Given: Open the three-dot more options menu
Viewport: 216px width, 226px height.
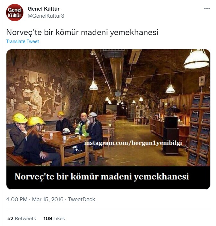Looking at the screenshot, I should click(x=207, y=9).
